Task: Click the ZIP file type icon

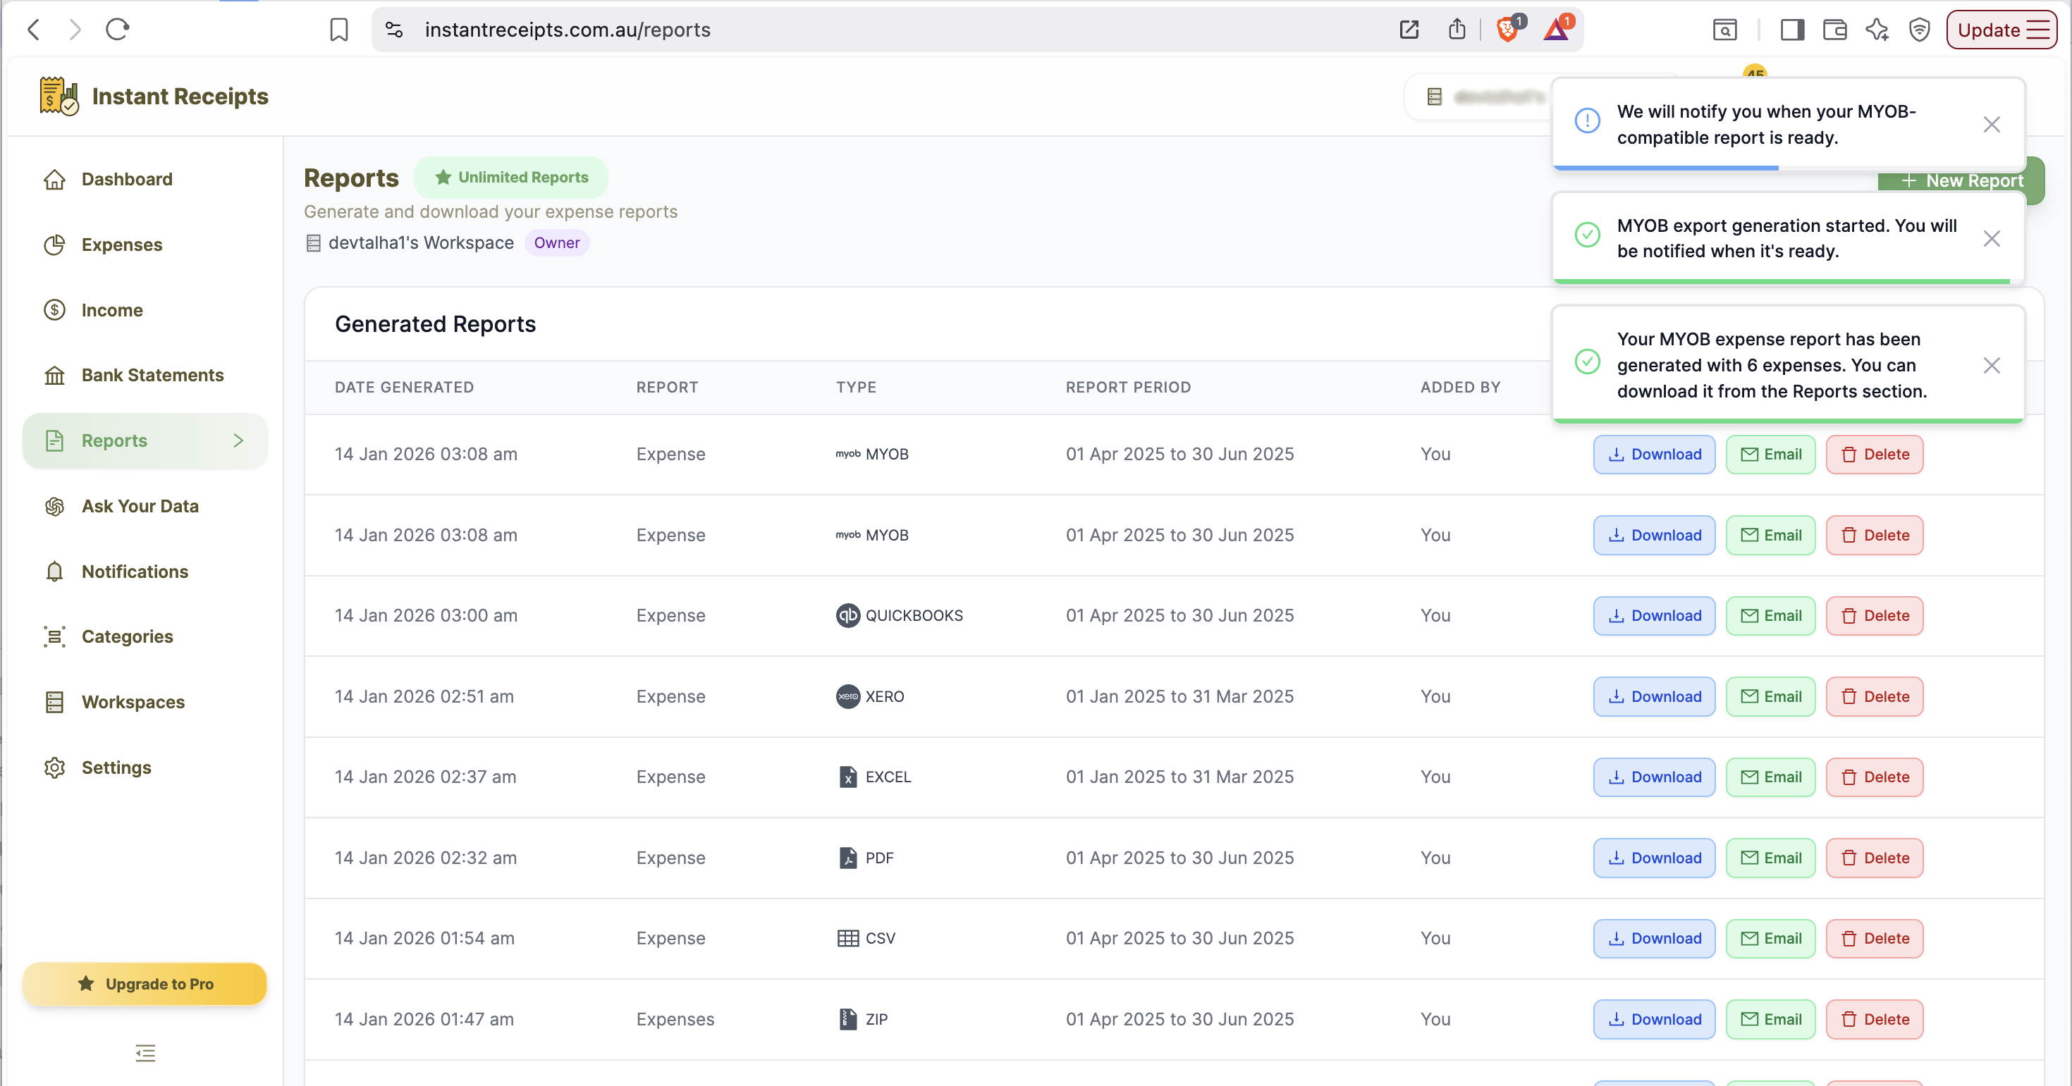Action: [848, 1020]
